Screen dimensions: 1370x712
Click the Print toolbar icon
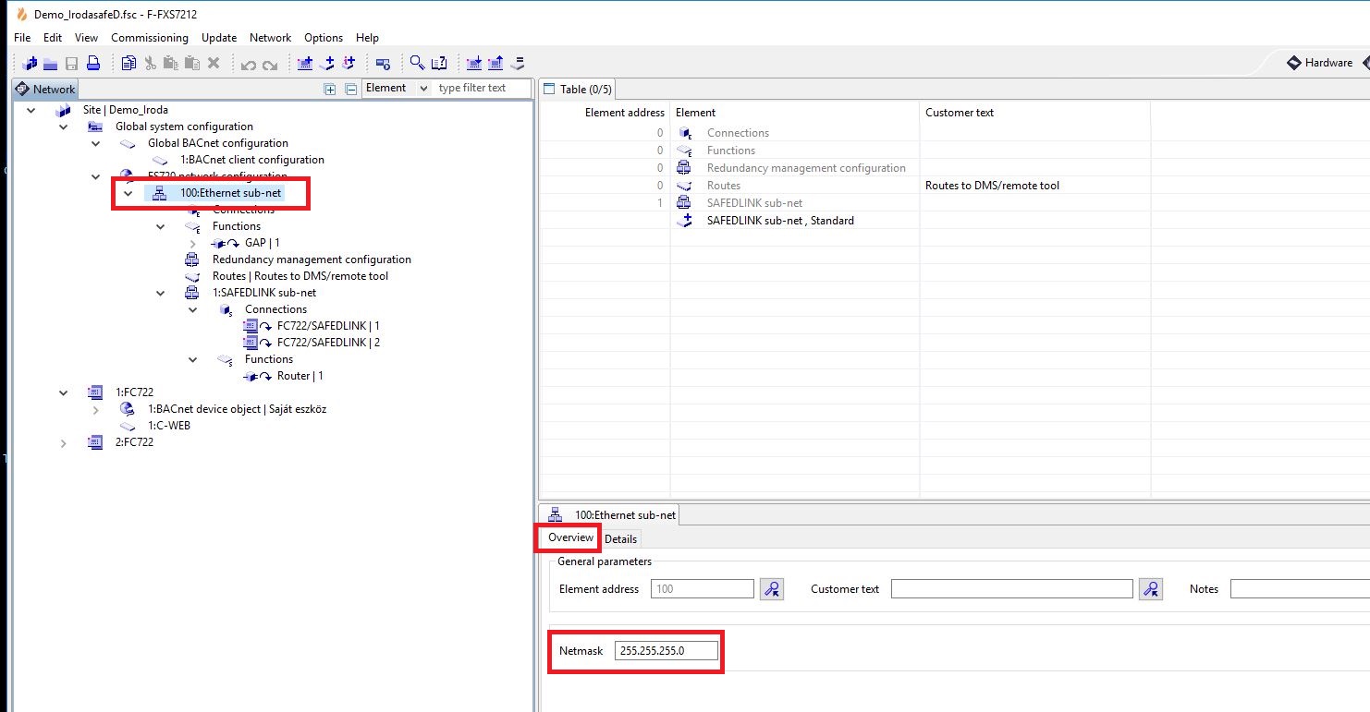[92, 64]
